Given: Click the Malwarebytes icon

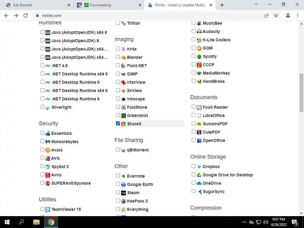Looking at the screenshot, I should point(48,142).
